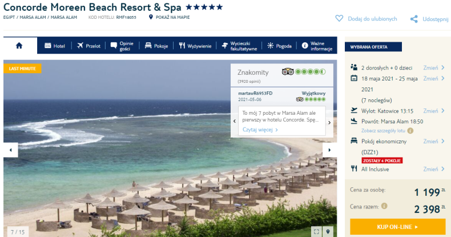Change number of travelers via Zmień
Image resolution: width=451 pixels, height=237 pixels.
coord(434,68)
